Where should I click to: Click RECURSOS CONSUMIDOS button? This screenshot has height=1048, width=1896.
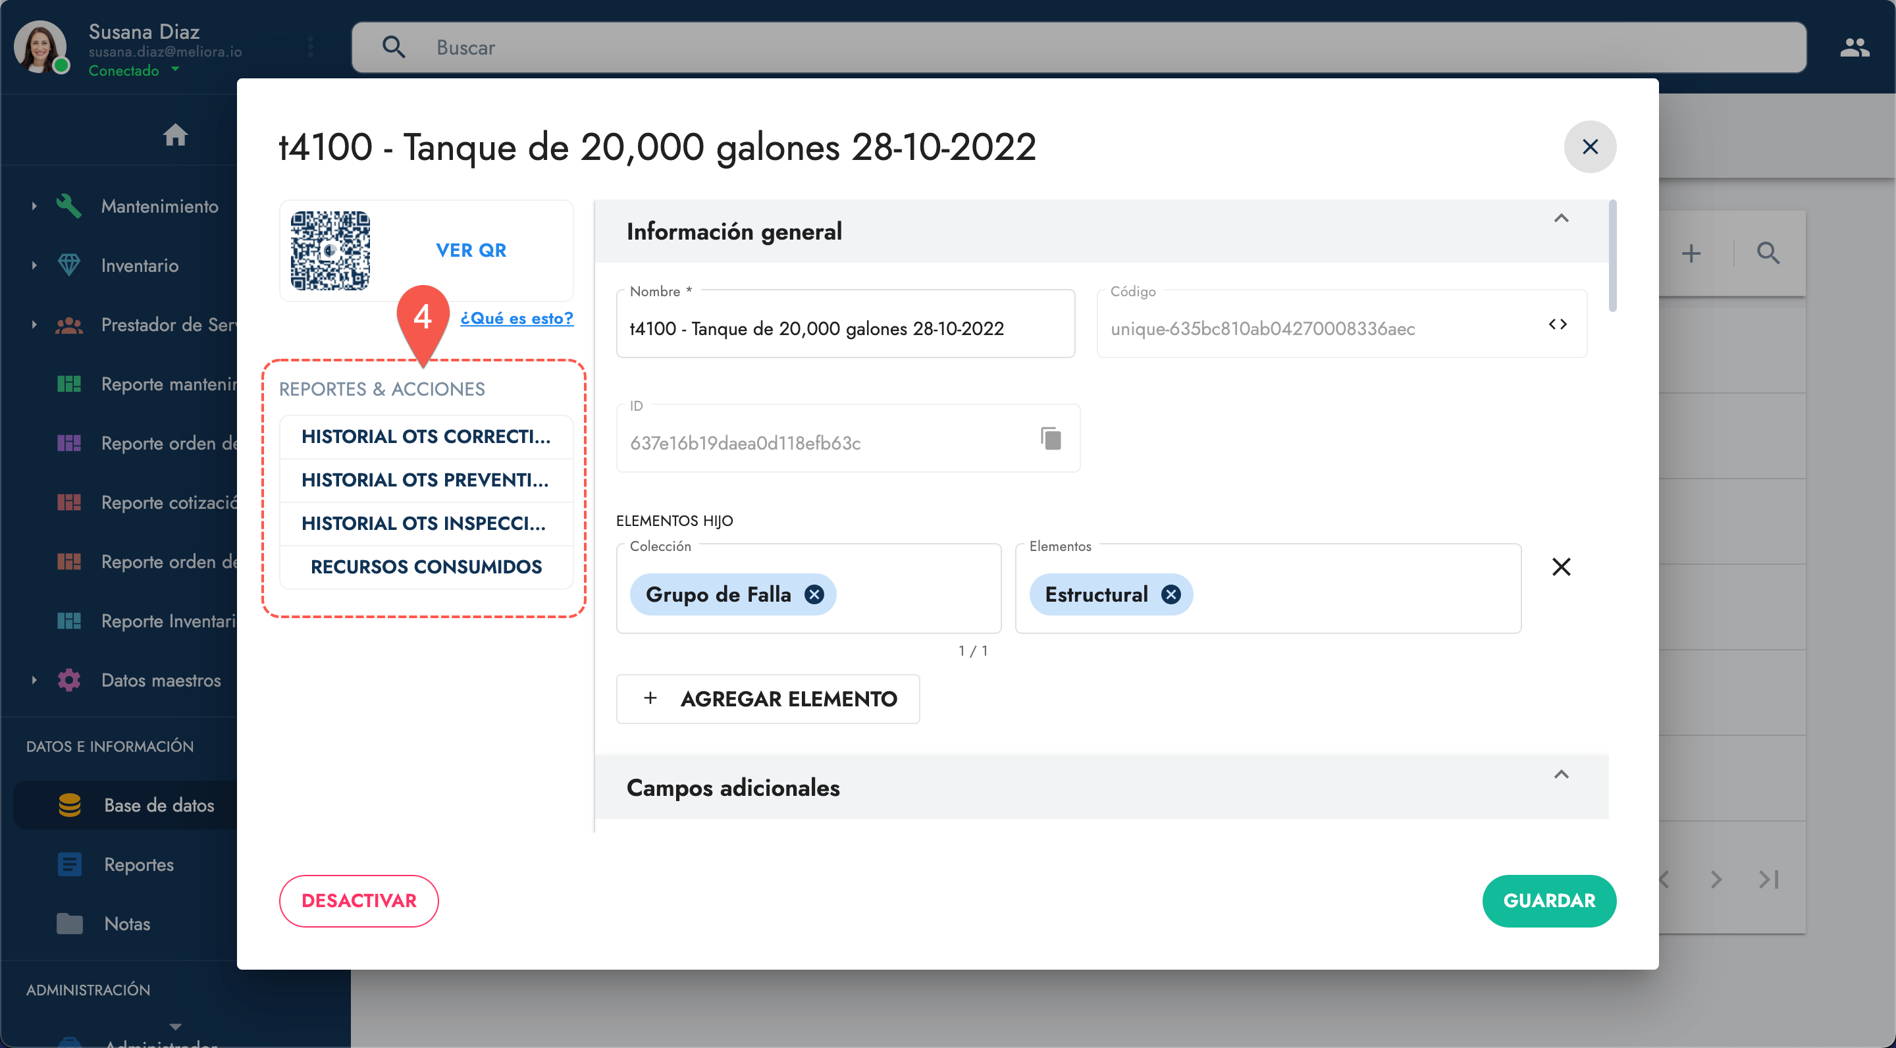426,567
